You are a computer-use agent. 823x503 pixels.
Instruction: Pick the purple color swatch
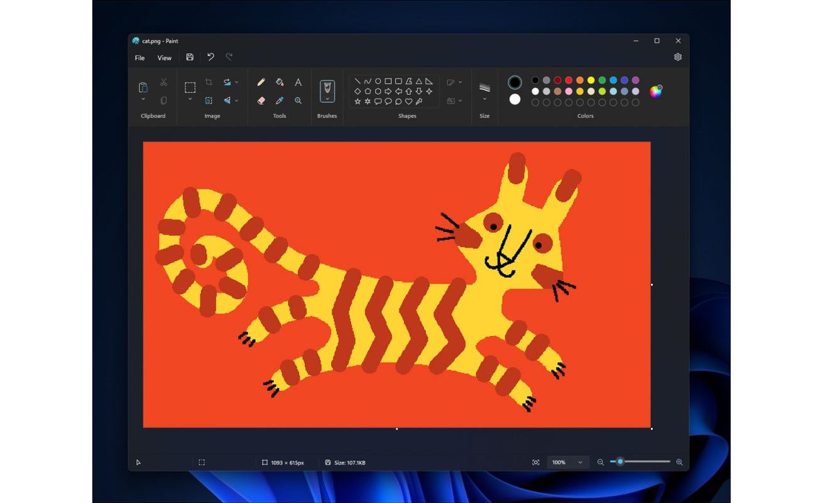(636, 80)
